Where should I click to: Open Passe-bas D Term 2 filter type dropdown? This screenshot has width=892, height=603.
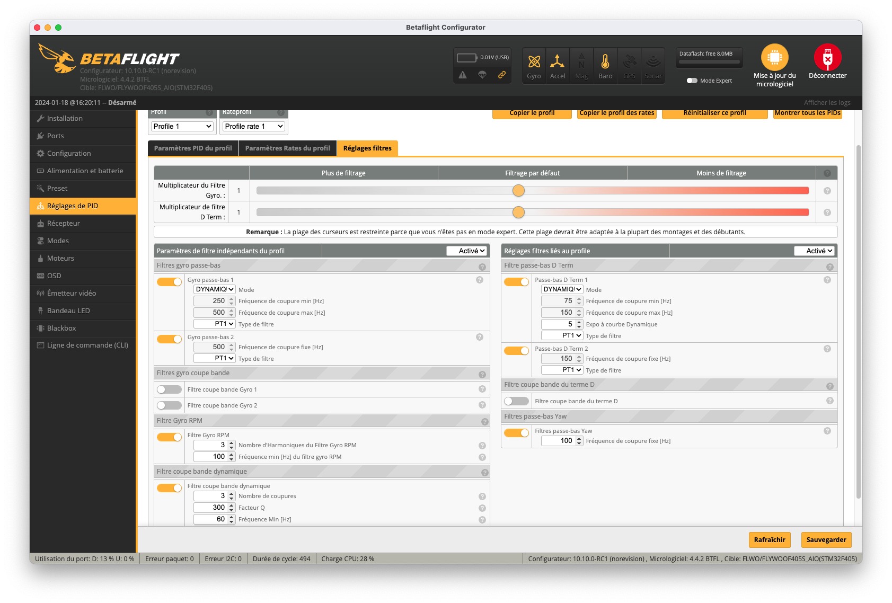562,370
